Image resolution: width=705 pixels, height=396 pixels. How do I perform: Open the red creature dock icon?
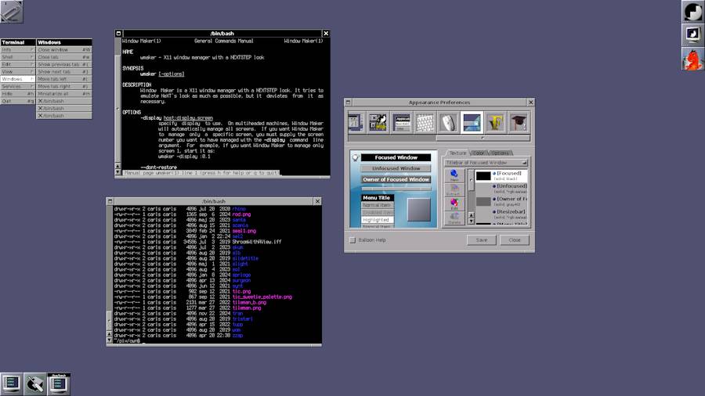[x=693, y=59]
